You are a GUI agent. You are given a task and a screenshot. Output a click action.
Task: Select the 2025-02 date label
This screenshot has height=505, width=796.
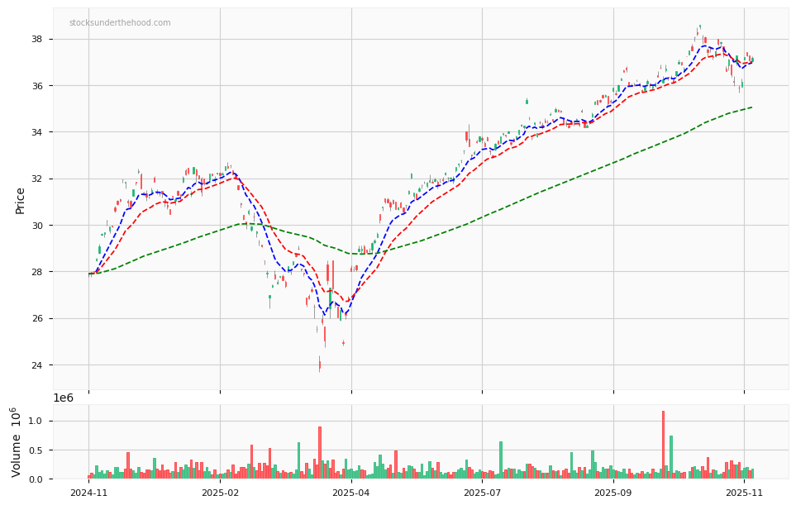tap(220, 491)
